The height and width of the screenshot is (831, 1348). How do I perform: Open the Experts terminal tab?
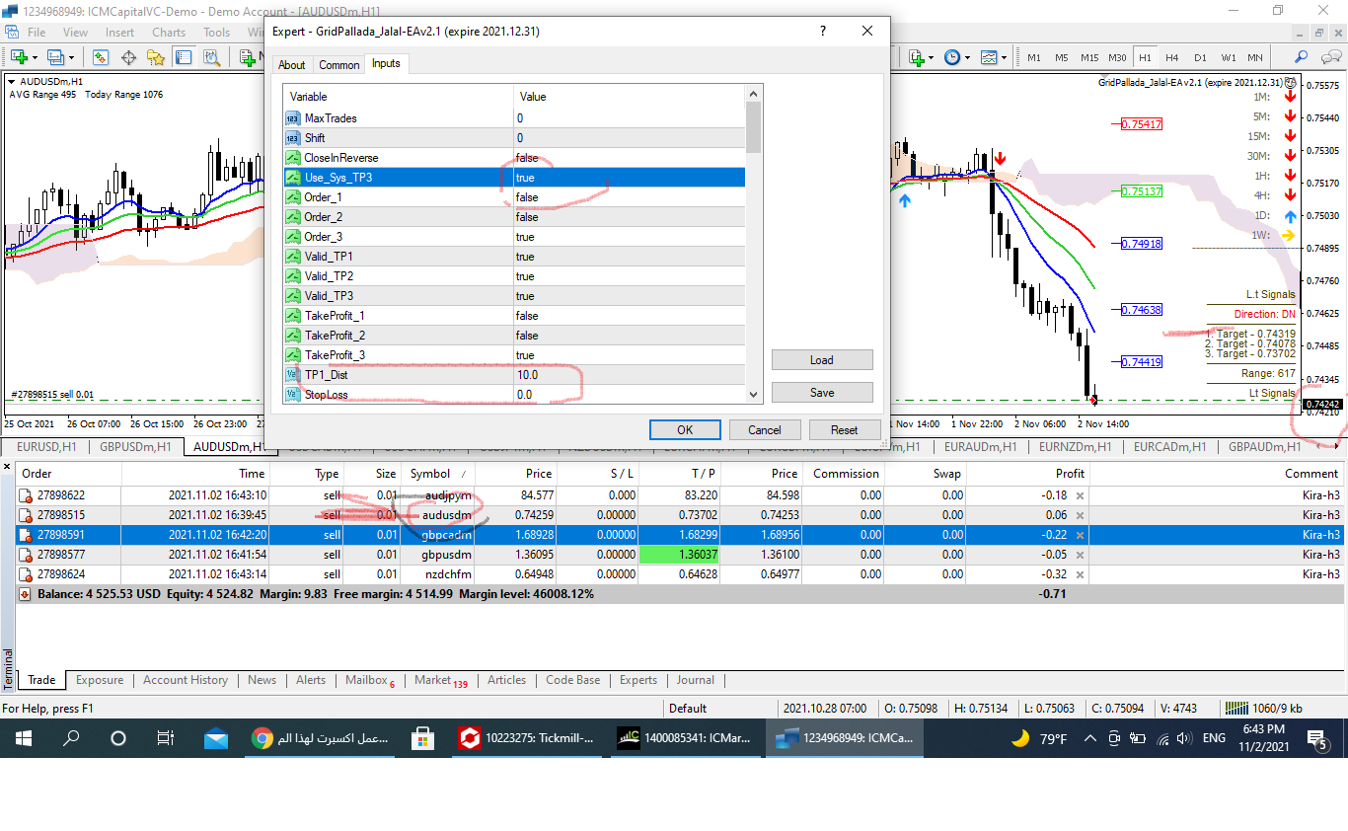(x=638, y=680)
